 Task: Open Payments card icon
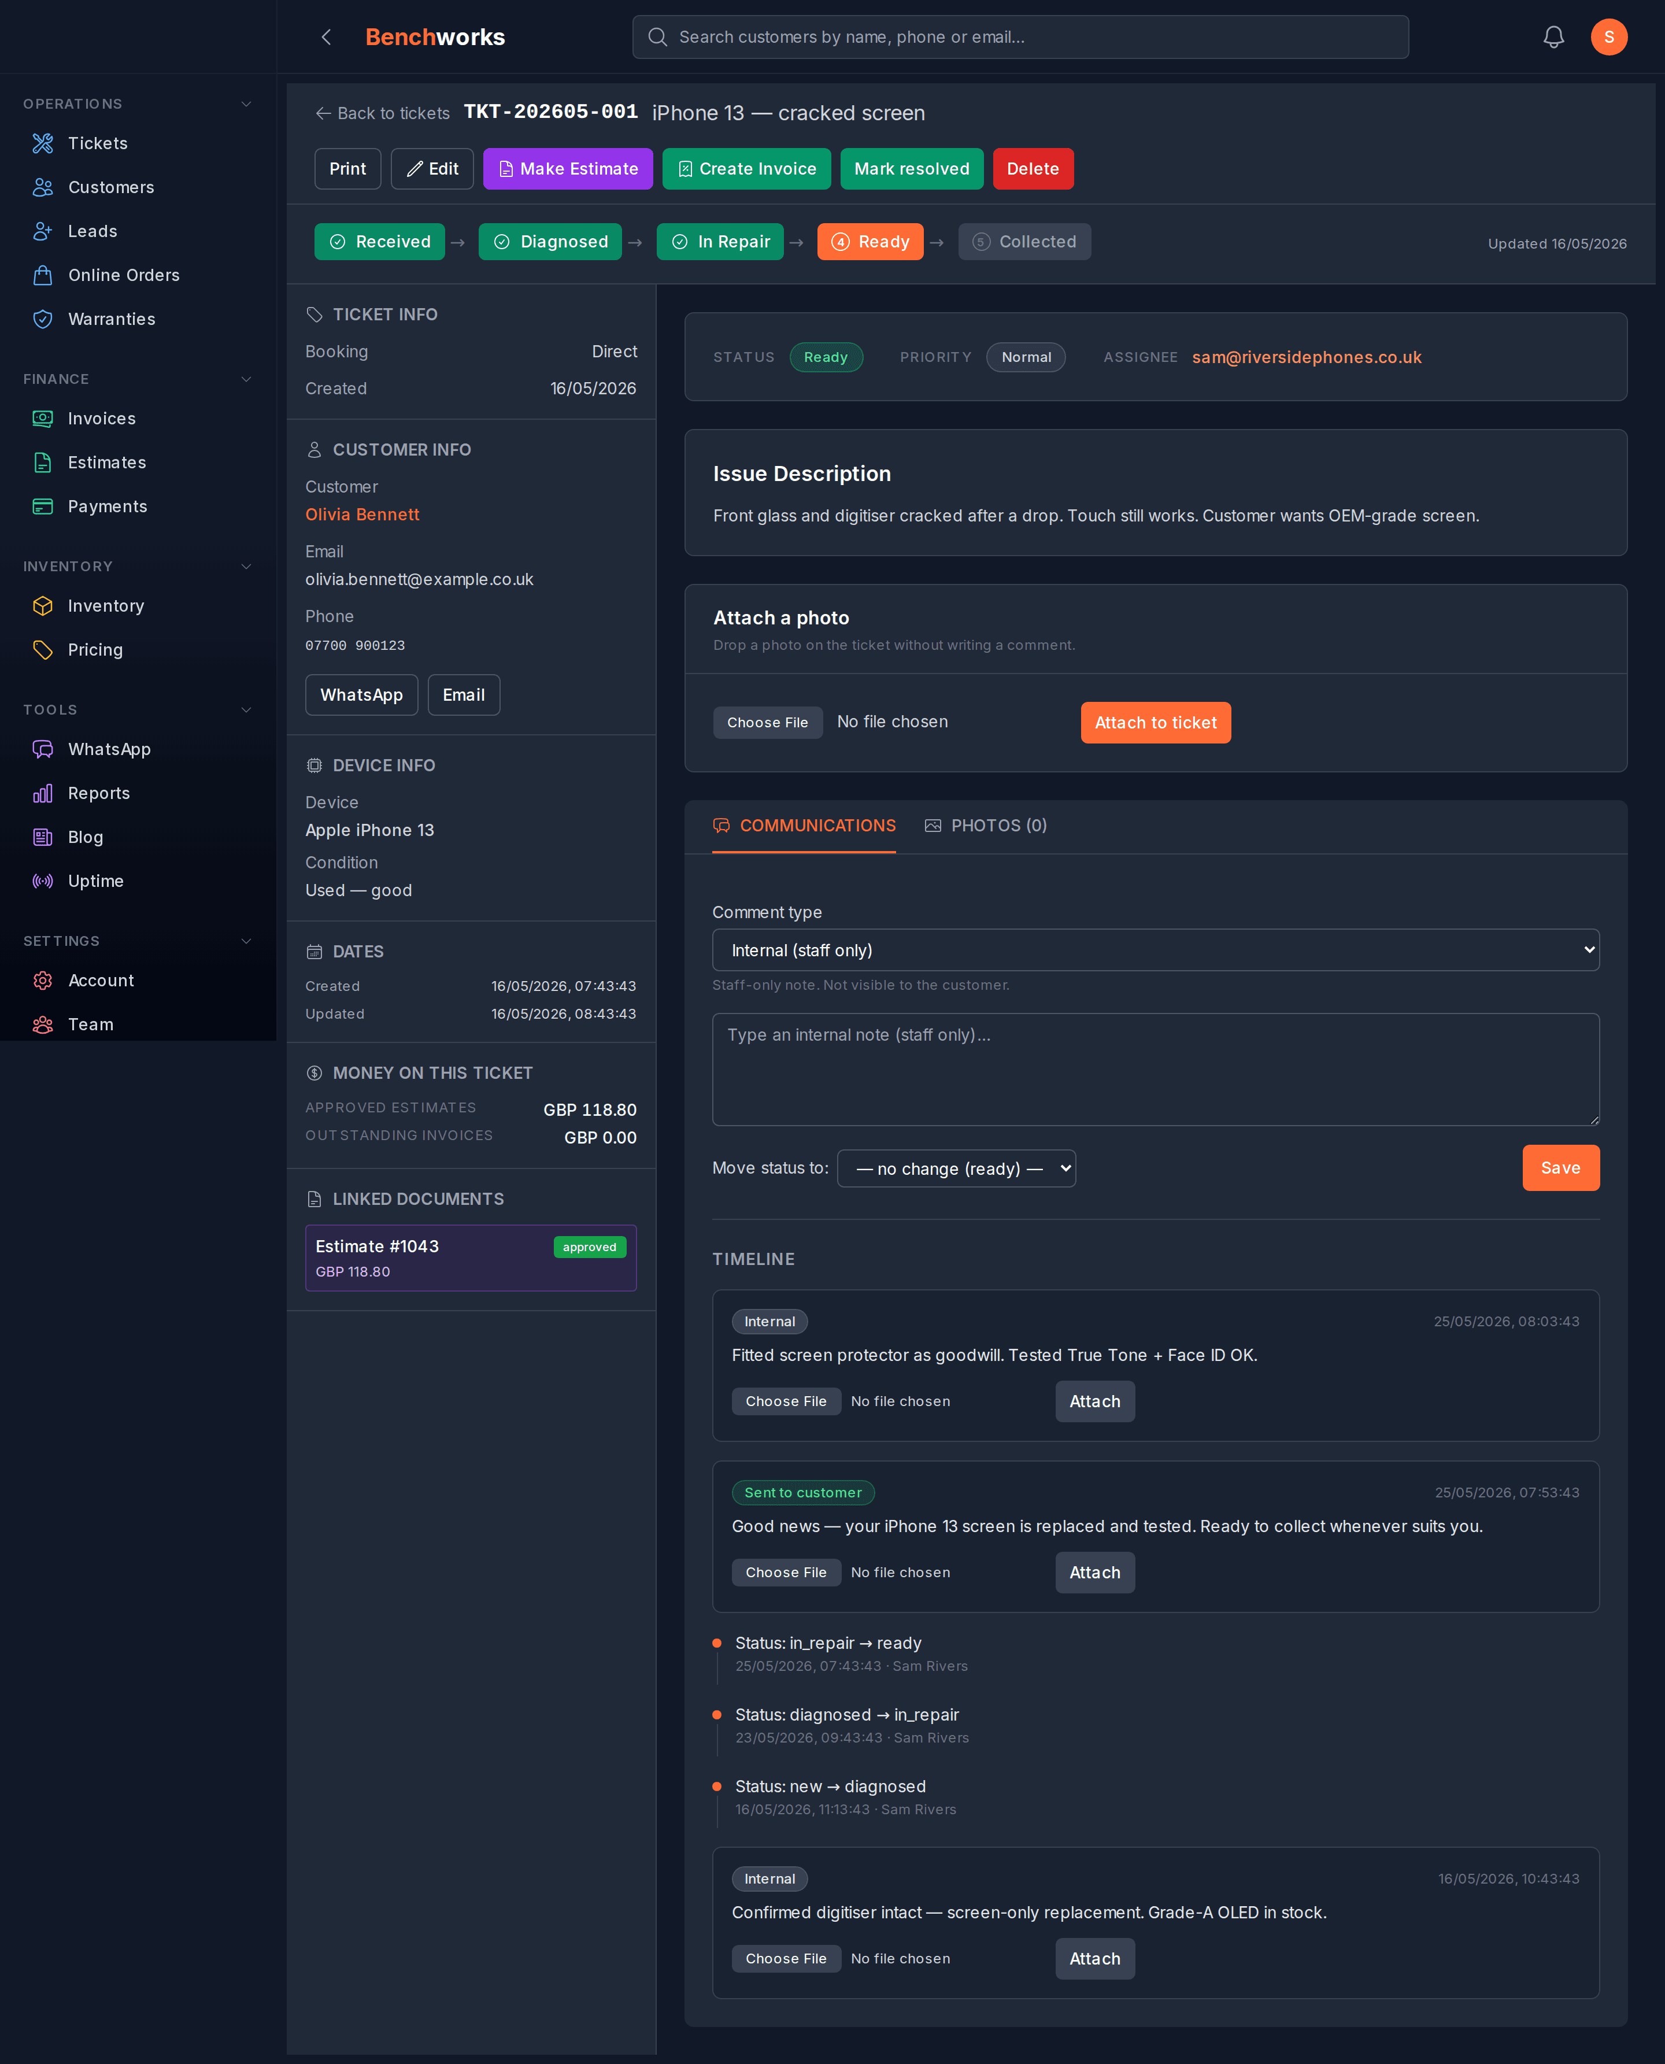click(43, 506)
